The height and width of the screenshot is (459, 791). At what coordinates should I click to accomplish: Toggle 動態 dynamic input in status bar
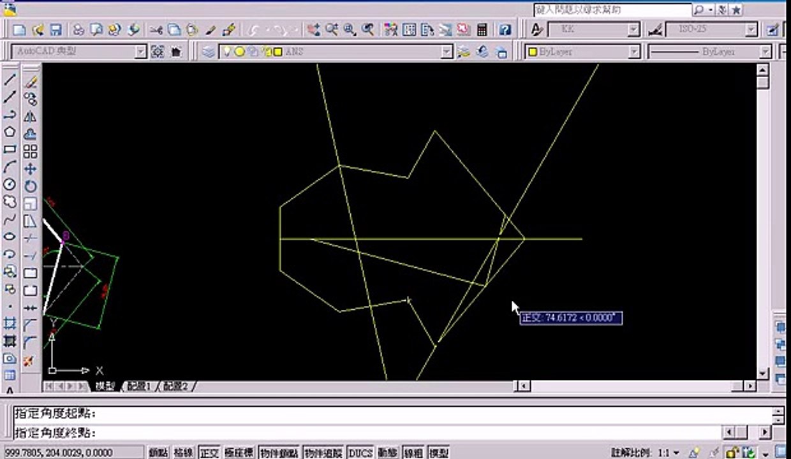tap(388, 453)
